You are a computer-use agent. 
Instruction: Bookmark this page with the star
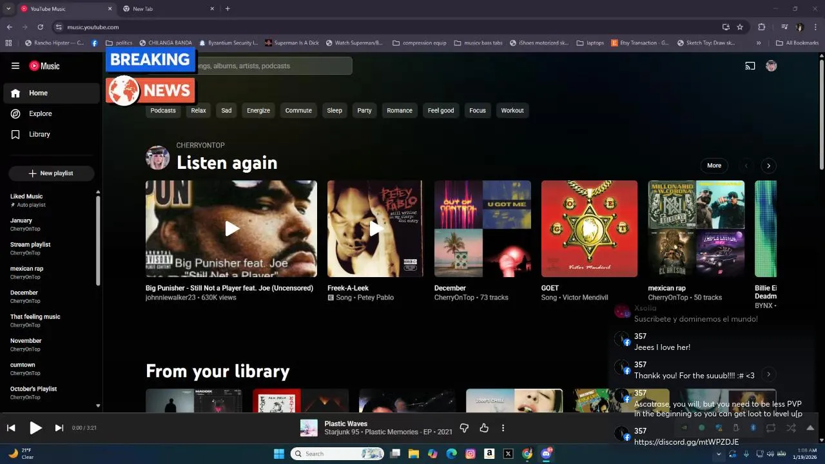coord(740,27)
